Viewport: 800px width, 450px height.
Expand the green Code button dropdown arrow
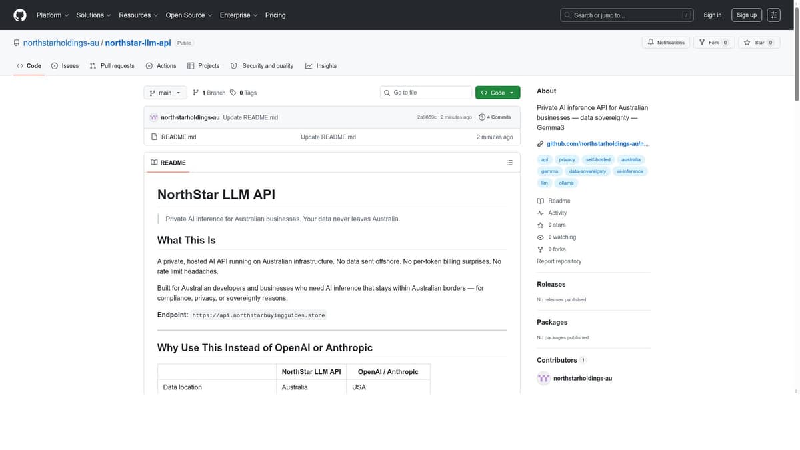click(511, 92)
